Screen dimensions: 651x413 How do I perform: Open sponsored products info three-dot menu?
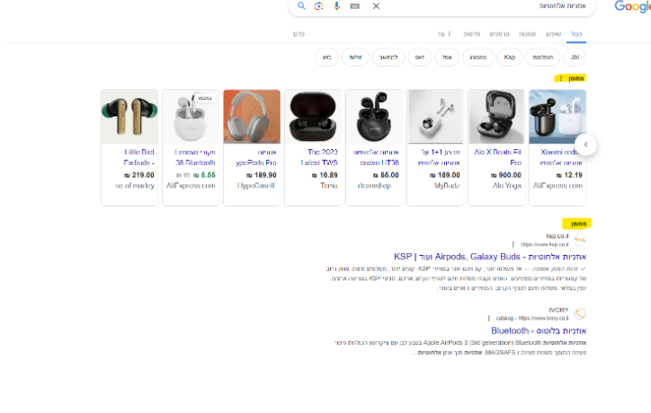tap(561, 78)
